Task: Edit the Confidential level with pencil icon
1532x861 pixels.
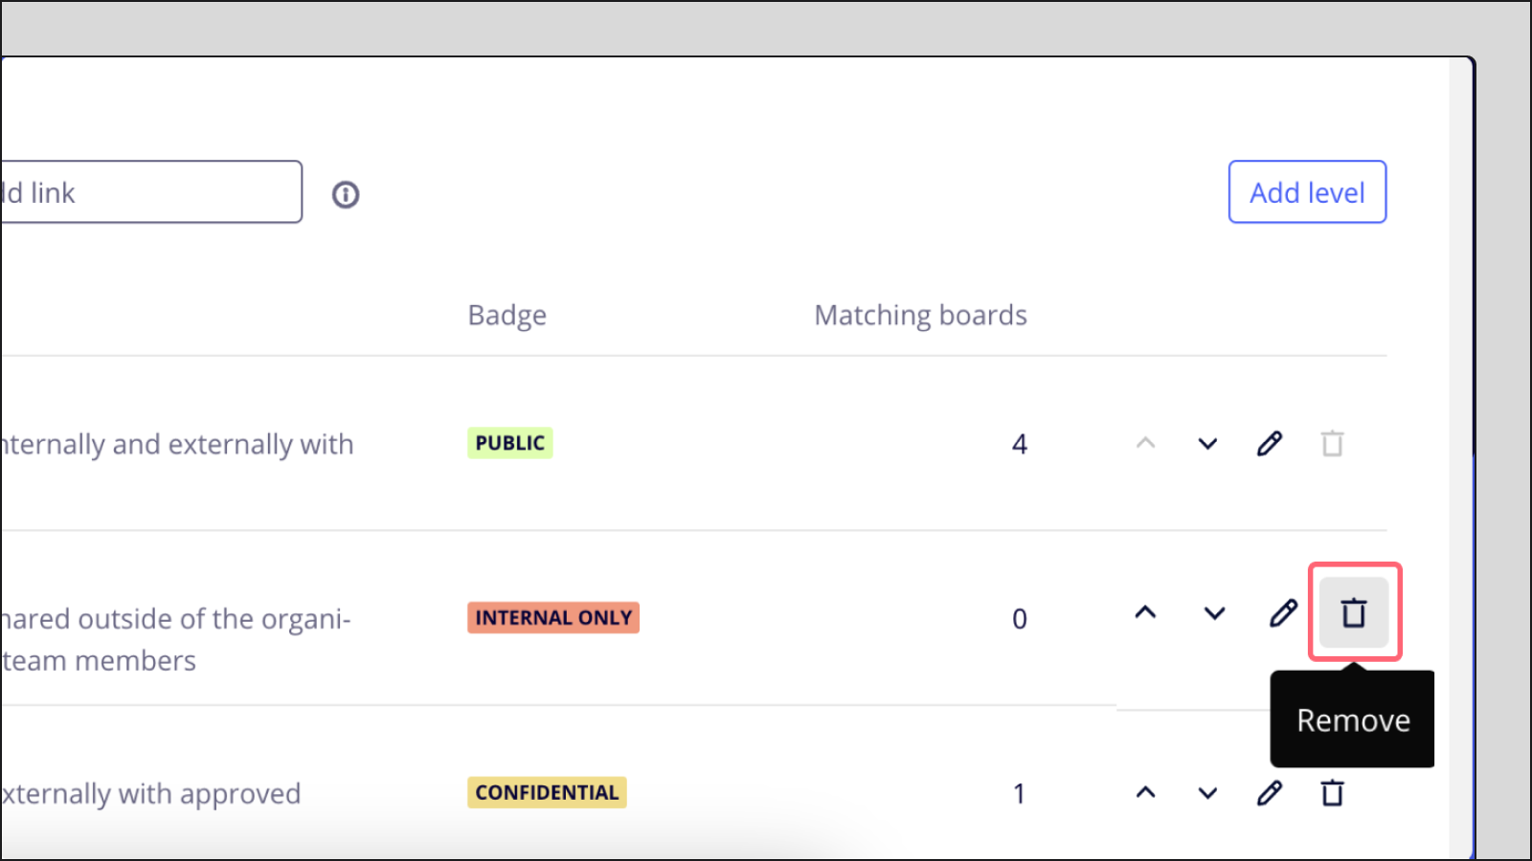Action: (x=1270, y=792)
